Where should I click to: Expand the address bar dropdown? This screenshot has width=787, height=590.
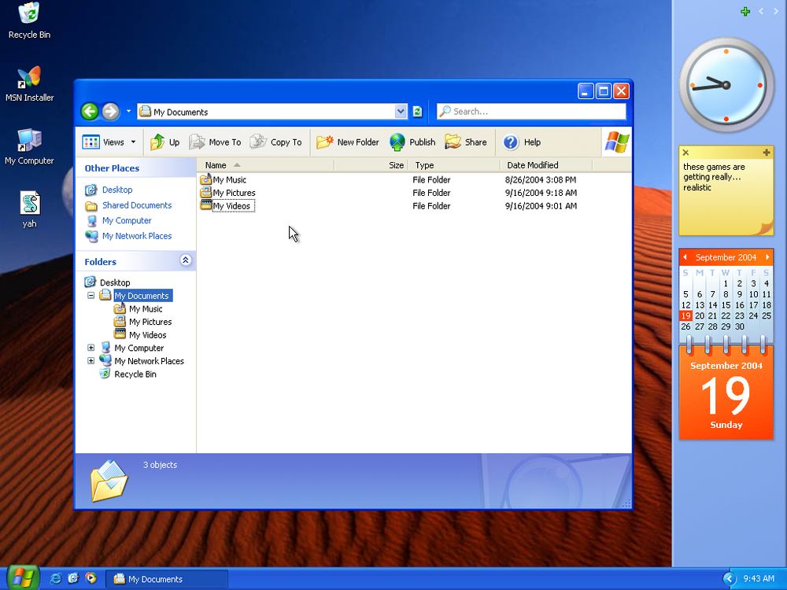(401, 112)
